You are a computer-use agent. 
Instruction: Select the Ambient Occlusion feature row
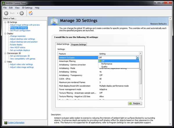(78, 58)
